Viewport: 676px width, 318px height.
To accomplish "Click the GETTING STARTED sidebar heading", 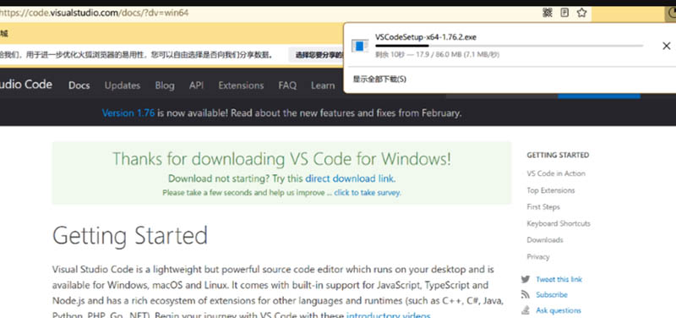I will [x=558, y=155].
